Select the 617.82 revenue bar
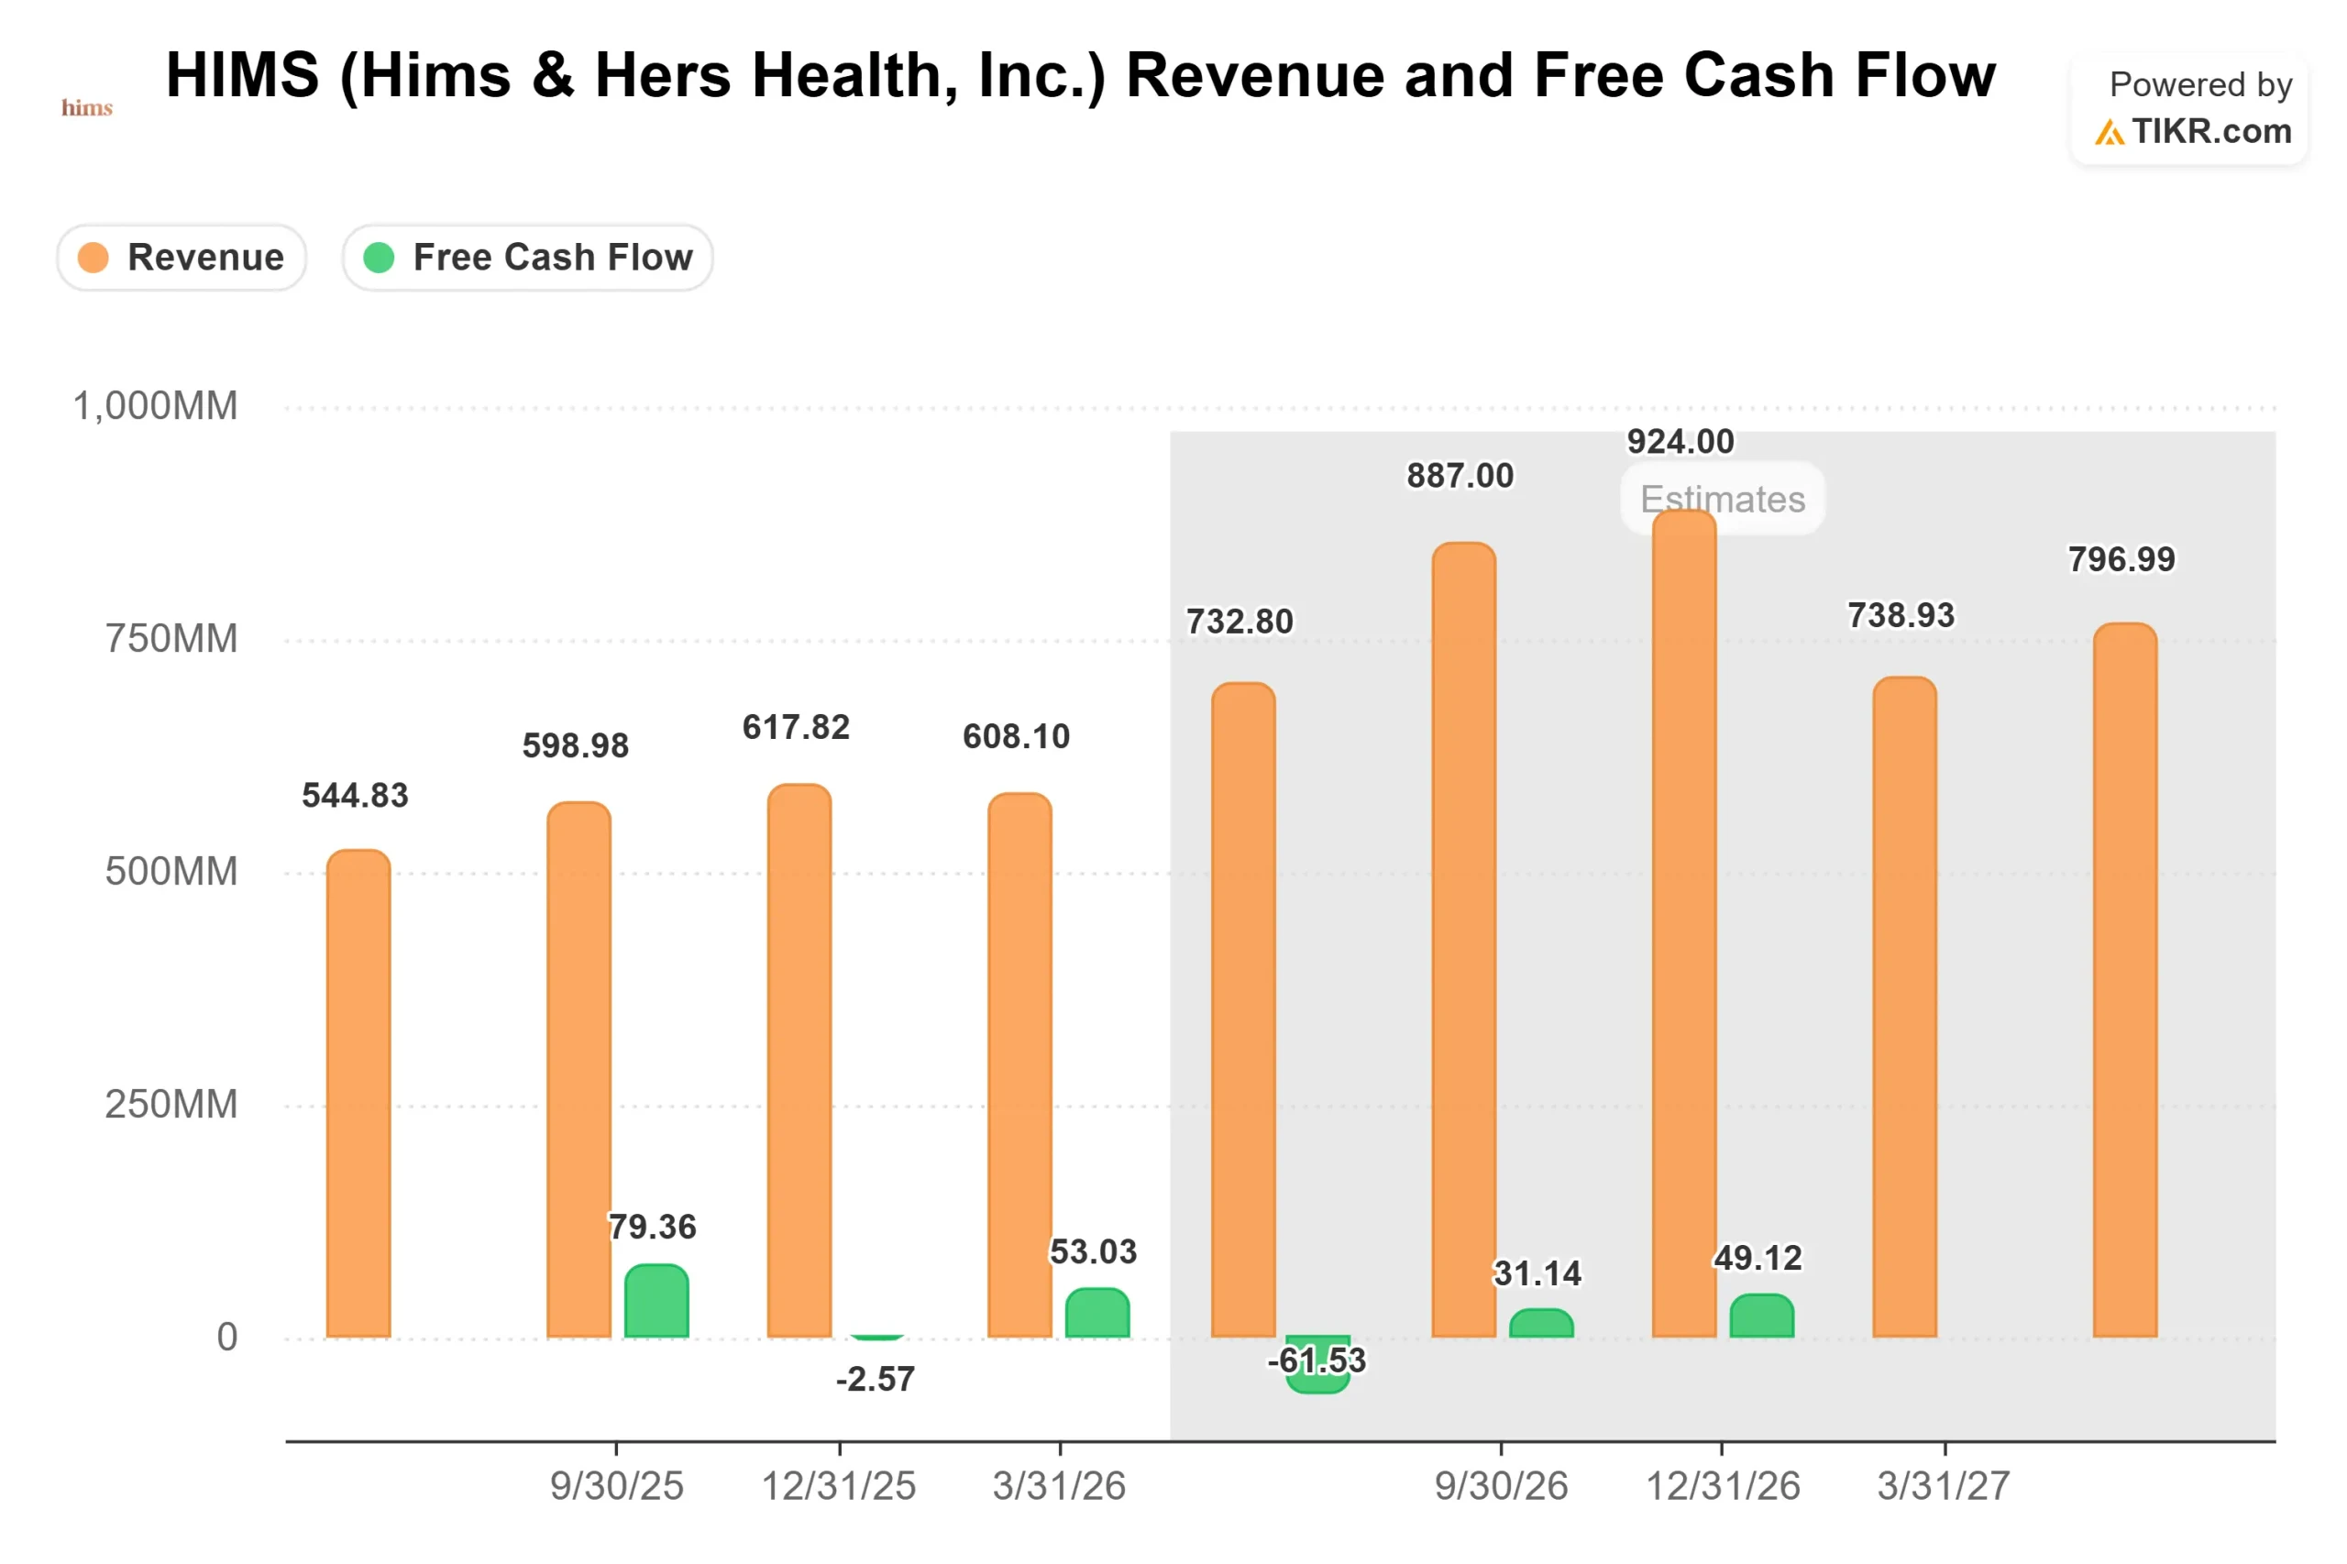 [x=800, y=1061]
